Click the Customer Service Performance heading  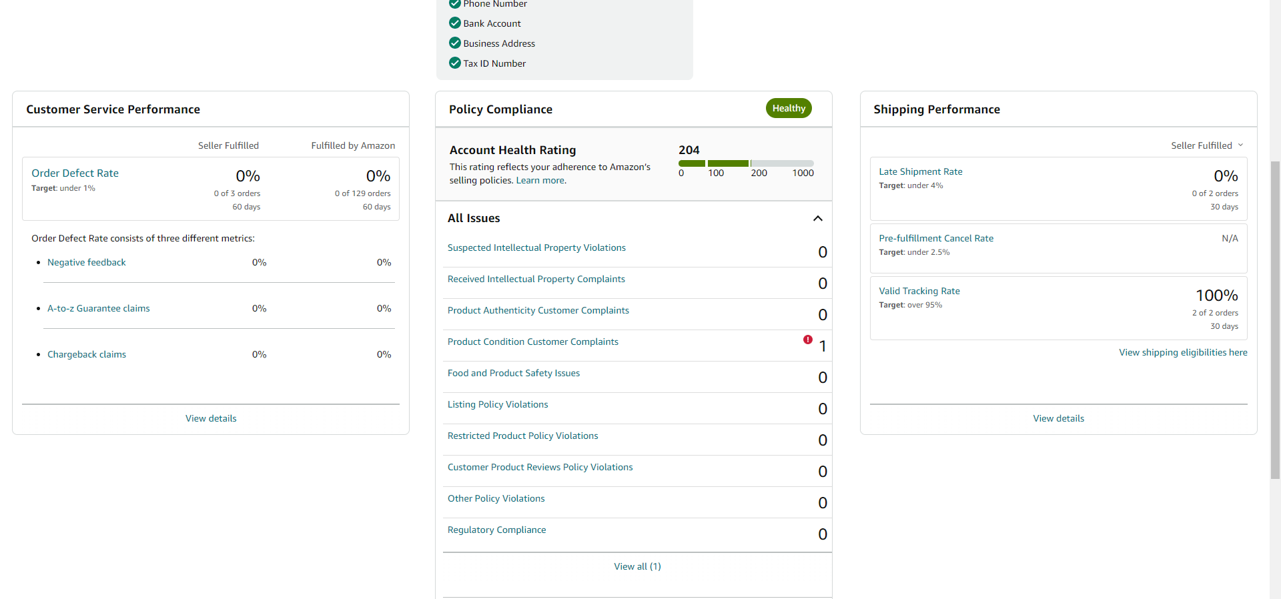[x=113, y=109]
